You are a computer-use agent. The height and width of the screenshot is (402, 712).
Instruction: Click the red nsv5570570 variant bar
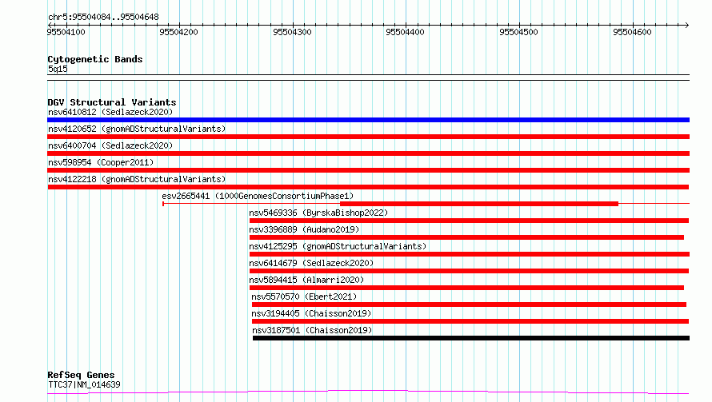[x=469, y=304]
